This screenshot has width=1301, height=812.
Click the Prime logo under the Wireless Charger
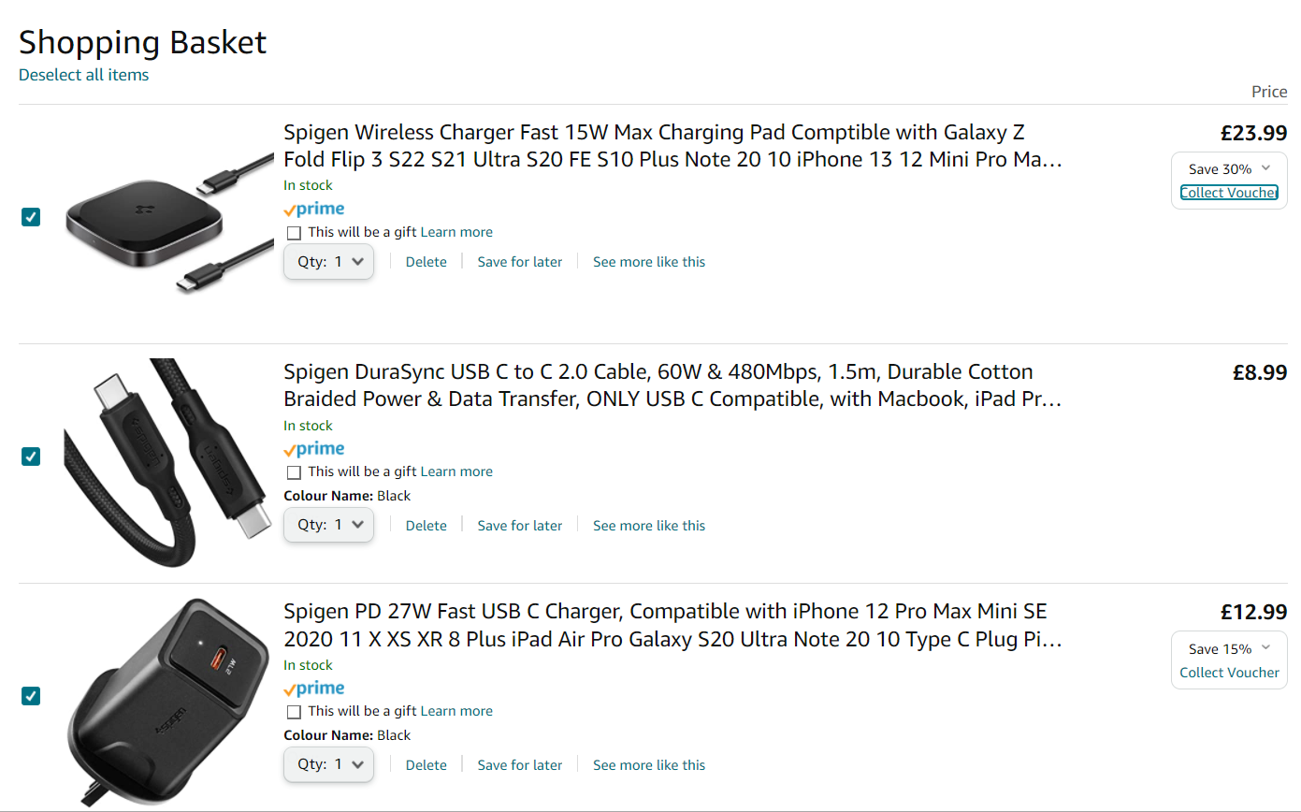pos(314,209)
